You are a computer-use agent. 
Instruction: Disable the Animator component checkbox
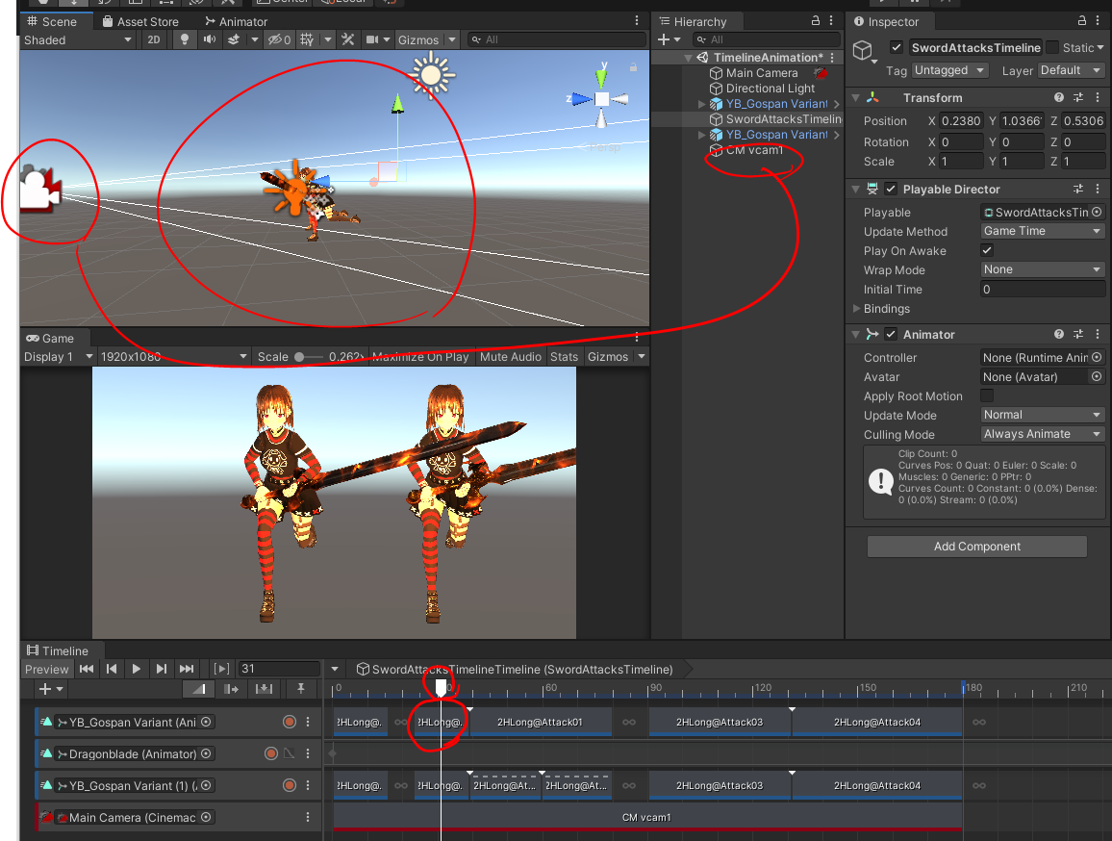(892, 334)
